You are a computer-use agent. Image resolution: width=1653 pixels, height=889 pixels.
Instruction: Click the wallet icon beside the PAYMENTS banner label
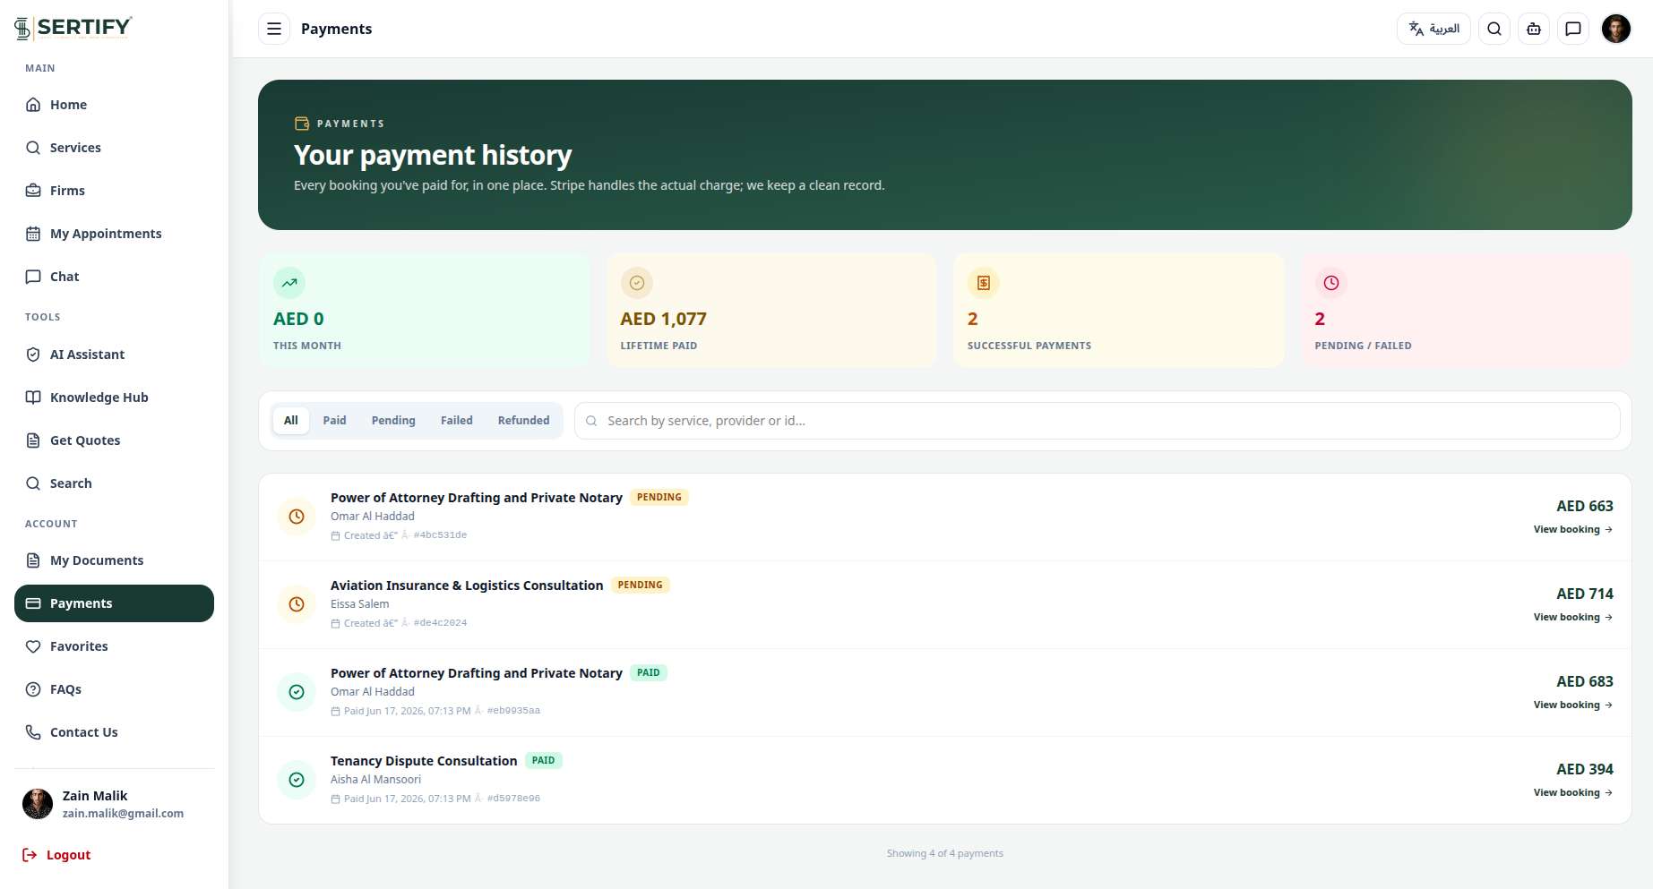(302, 124)
